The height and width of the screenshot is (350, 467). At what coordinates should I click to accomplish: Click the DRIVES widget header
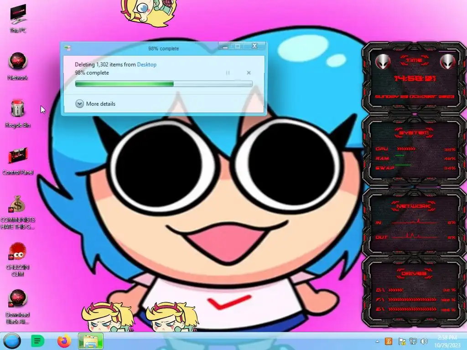414,273
